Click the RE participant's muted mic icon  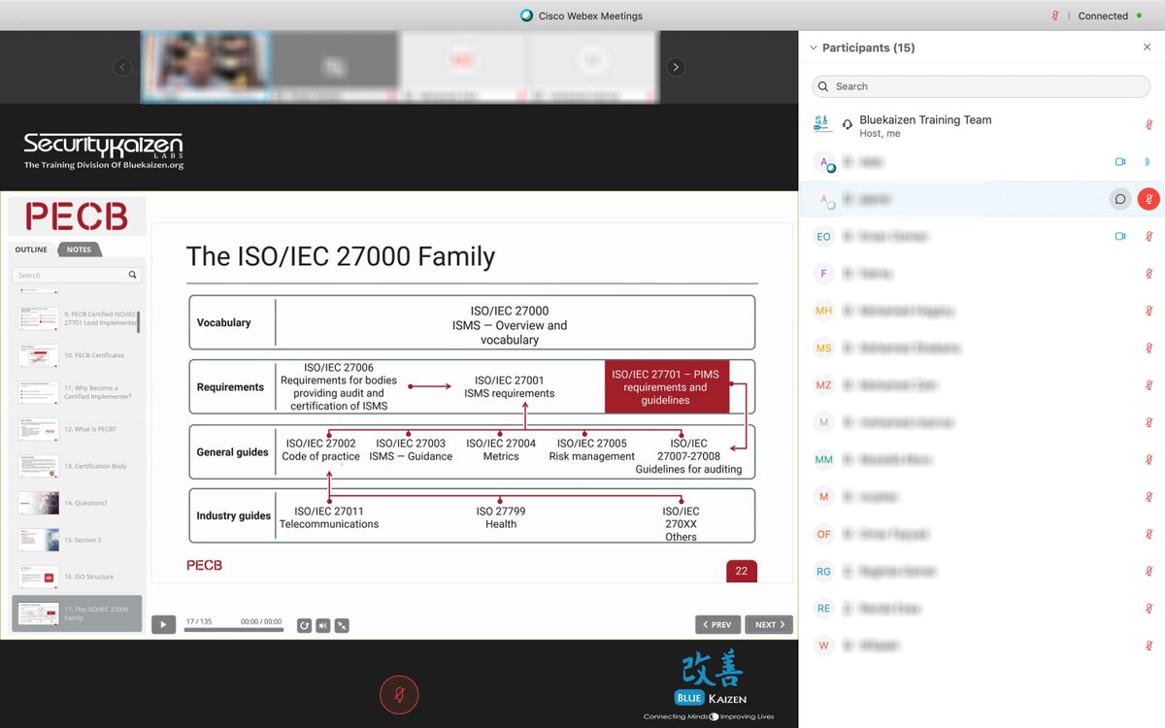pos(1148,608)
